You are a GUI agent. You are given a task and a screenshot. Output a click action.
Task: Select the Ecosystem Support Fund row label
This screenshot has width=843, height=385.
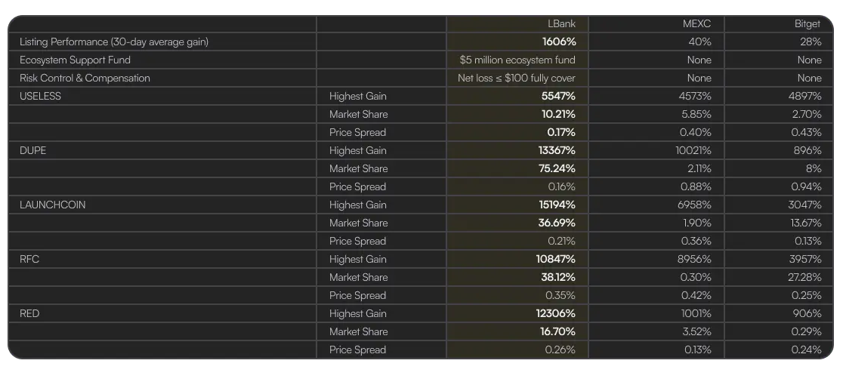75,60
